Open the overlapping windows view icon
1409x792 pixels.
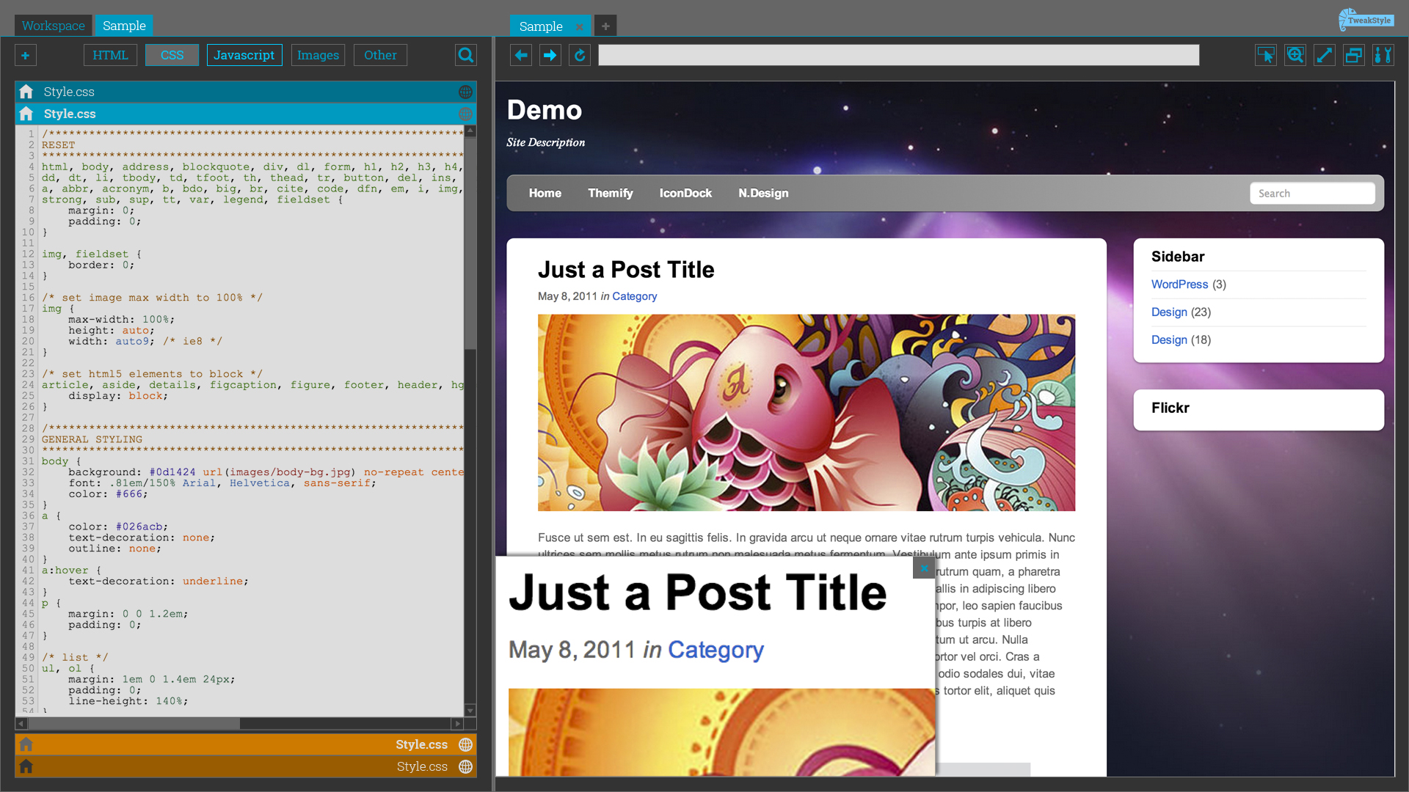[x=1353, y=55]
